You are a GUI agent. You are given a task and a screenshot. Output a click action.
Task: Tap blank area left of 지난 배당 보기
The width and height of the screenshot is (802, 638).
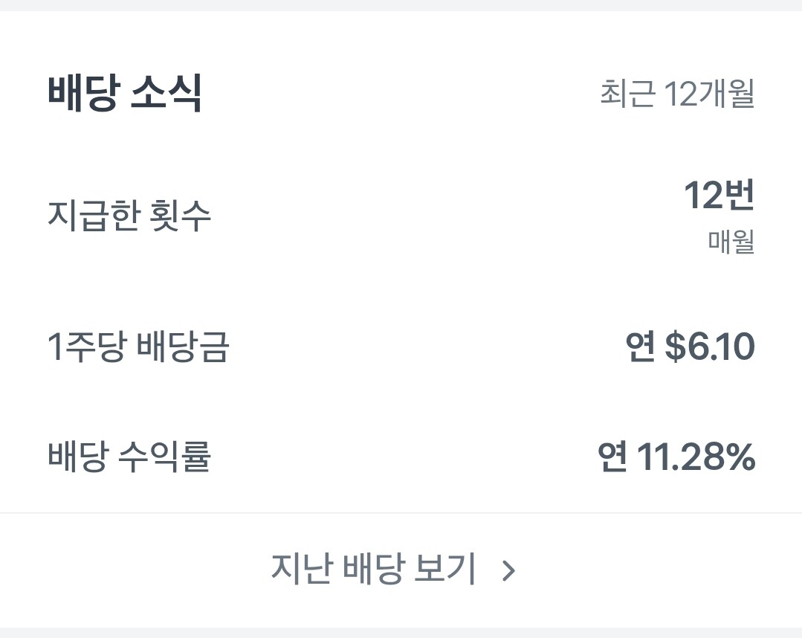[134, 570]
